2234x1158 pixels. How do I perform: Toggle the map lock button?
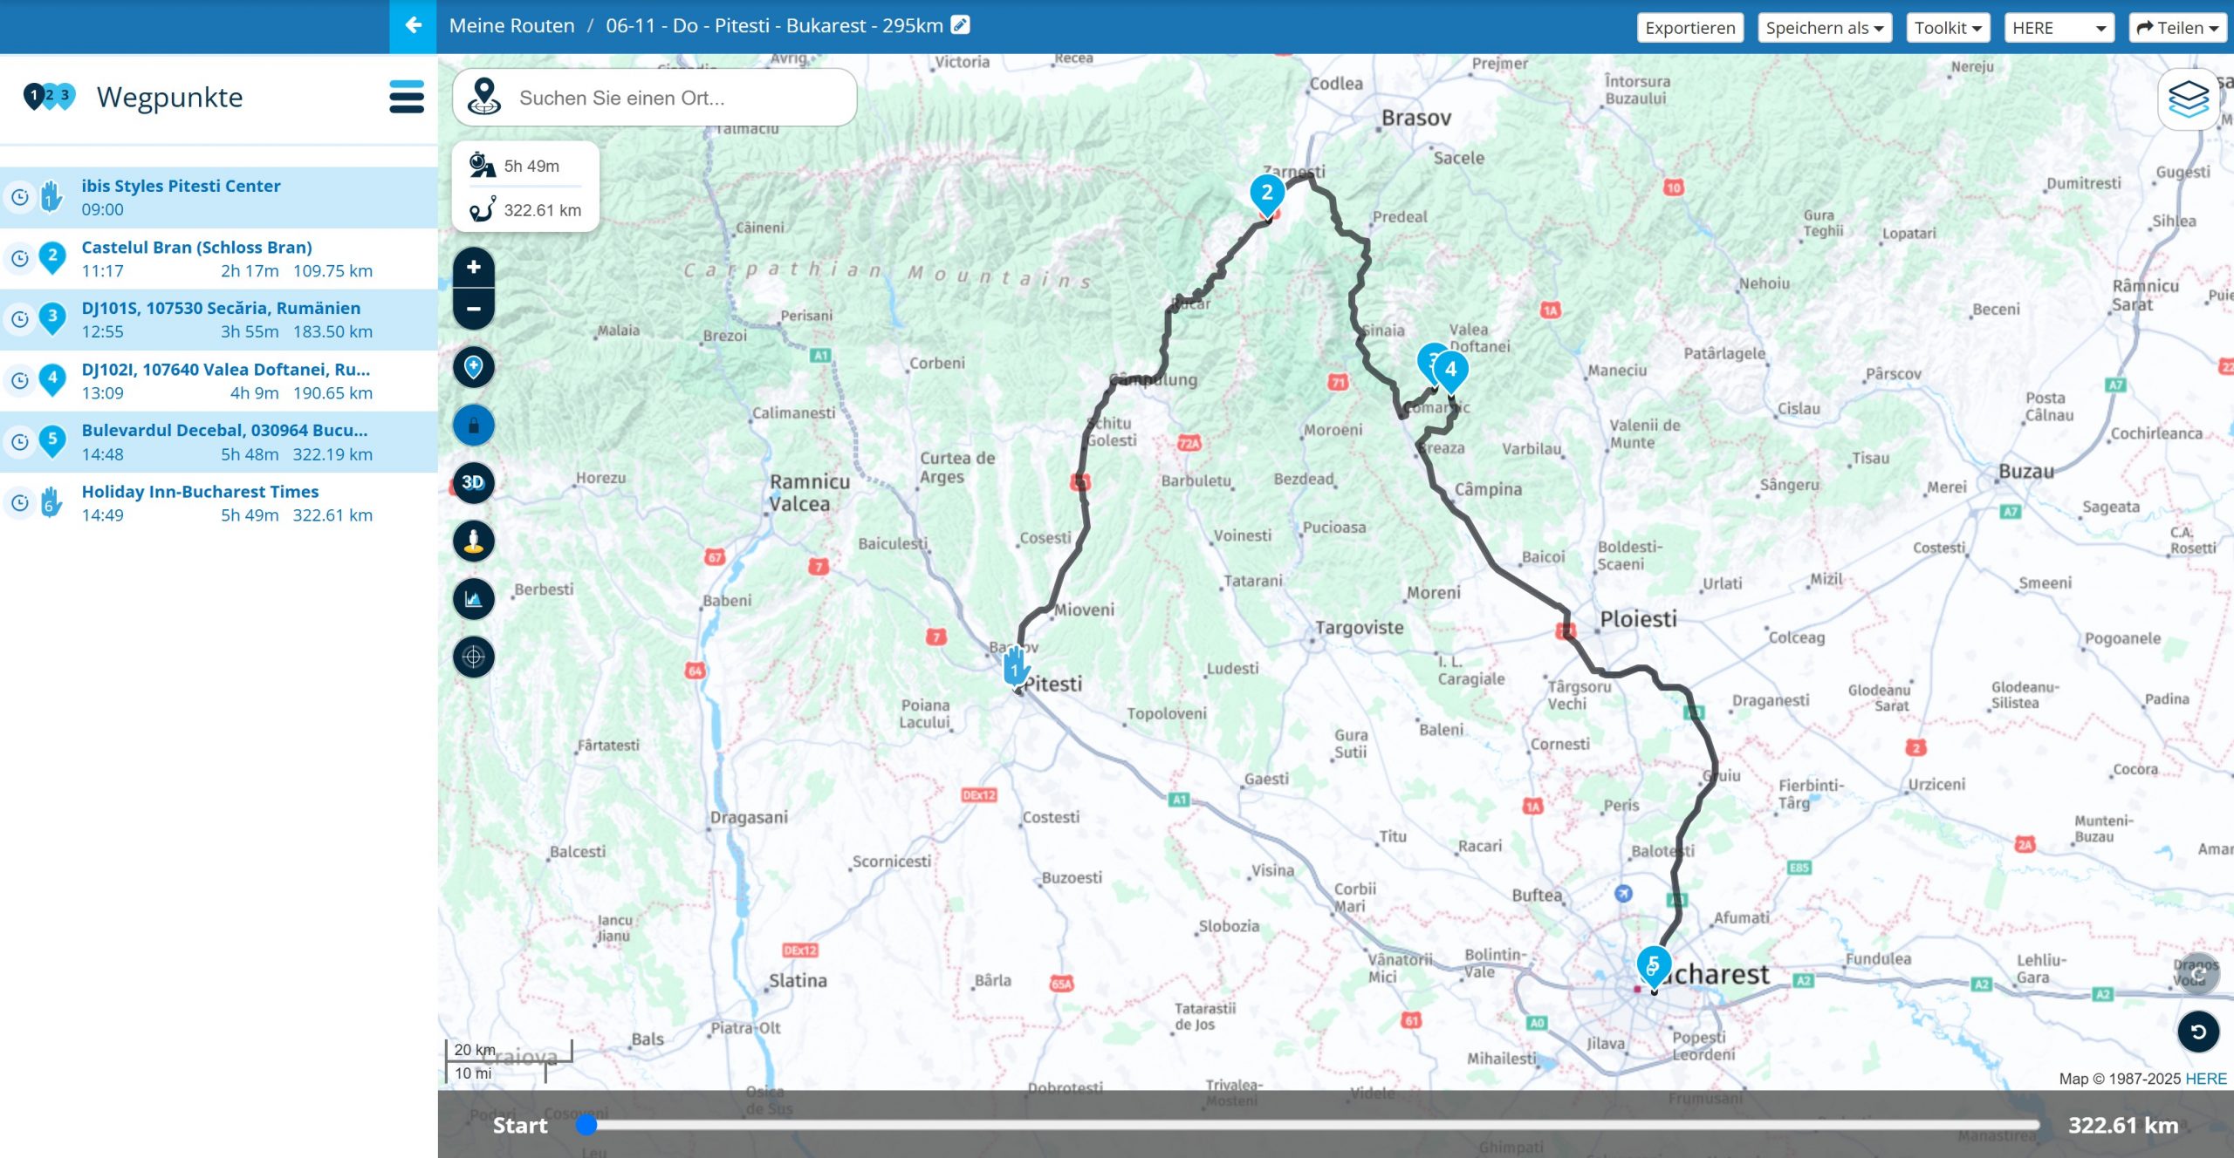(x=474, y=426)
